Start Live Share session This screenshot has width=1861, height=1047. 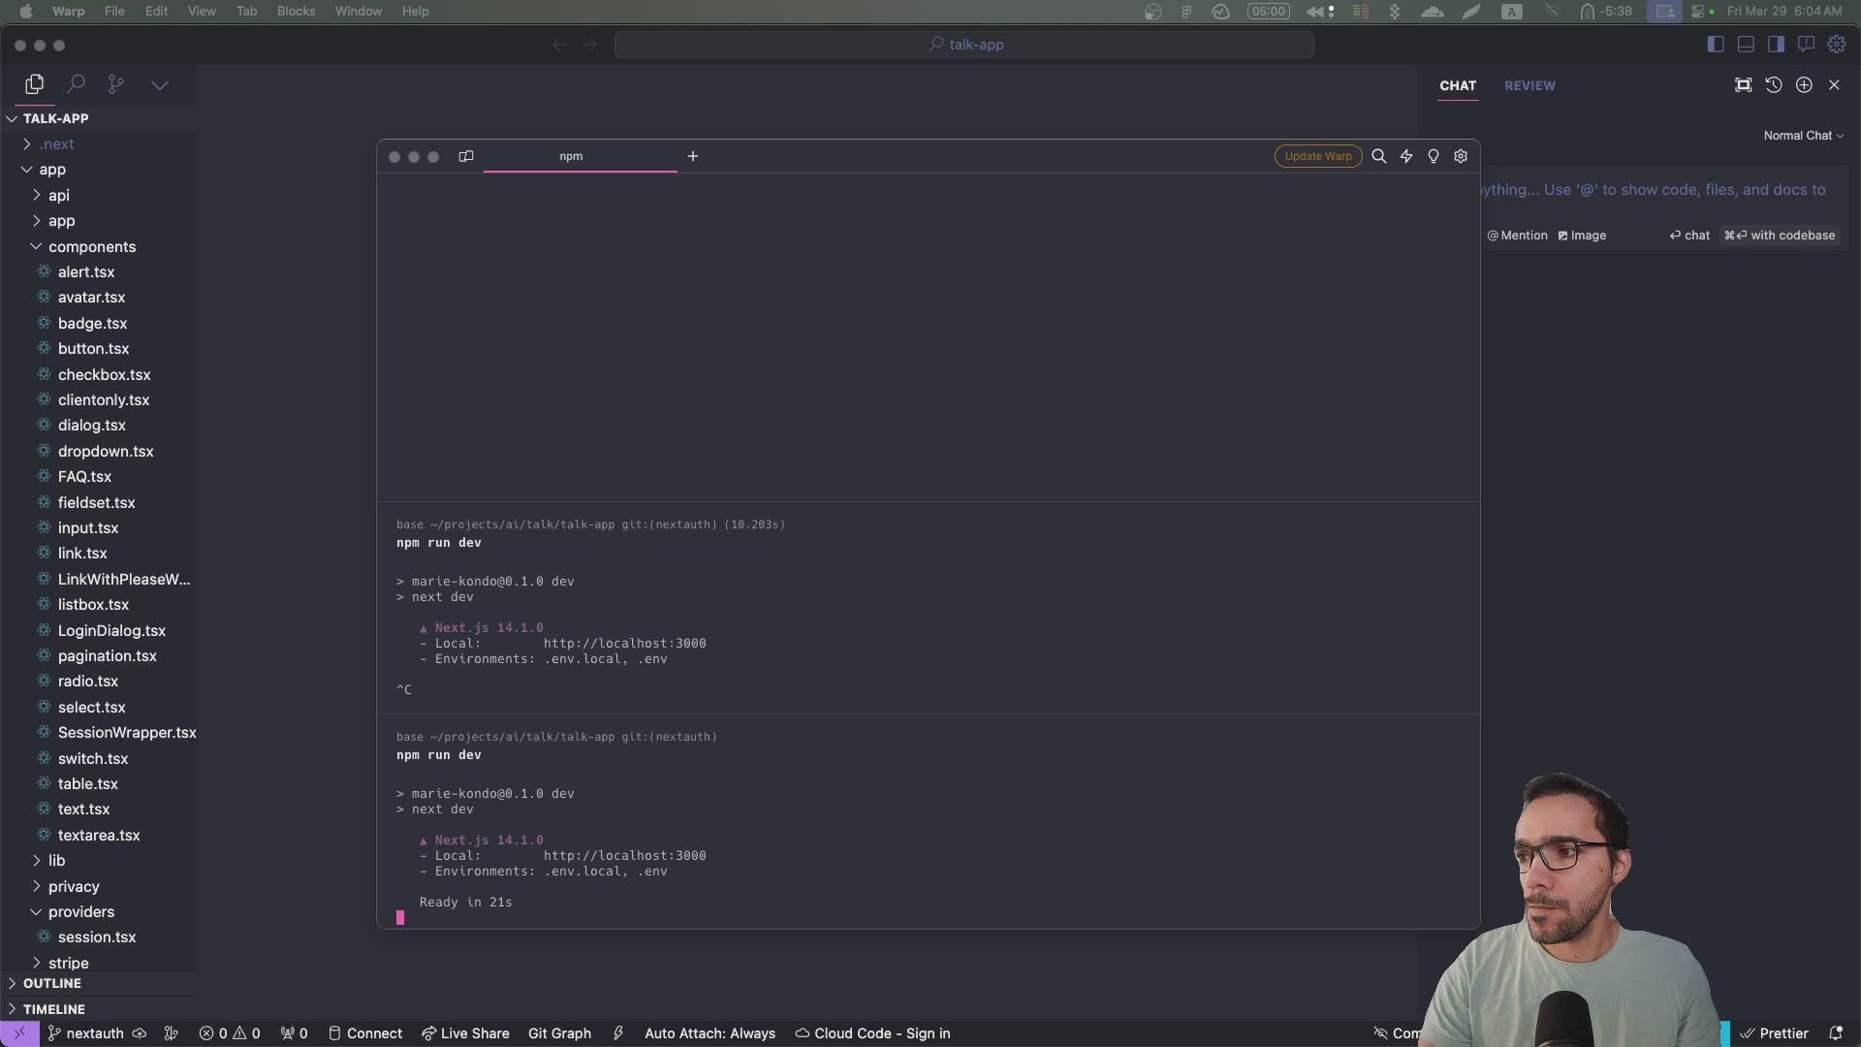coord(465,1033)
